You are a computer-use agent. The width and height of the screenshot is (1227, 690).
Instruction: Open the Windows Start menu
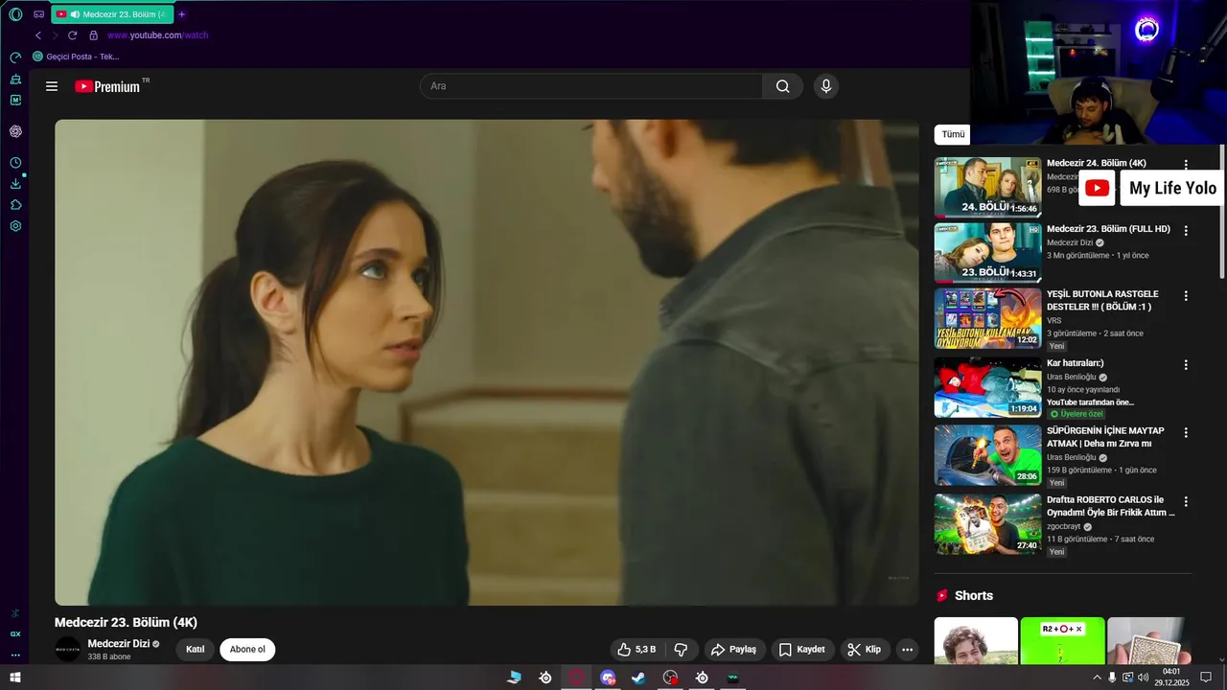click(15, 678)
